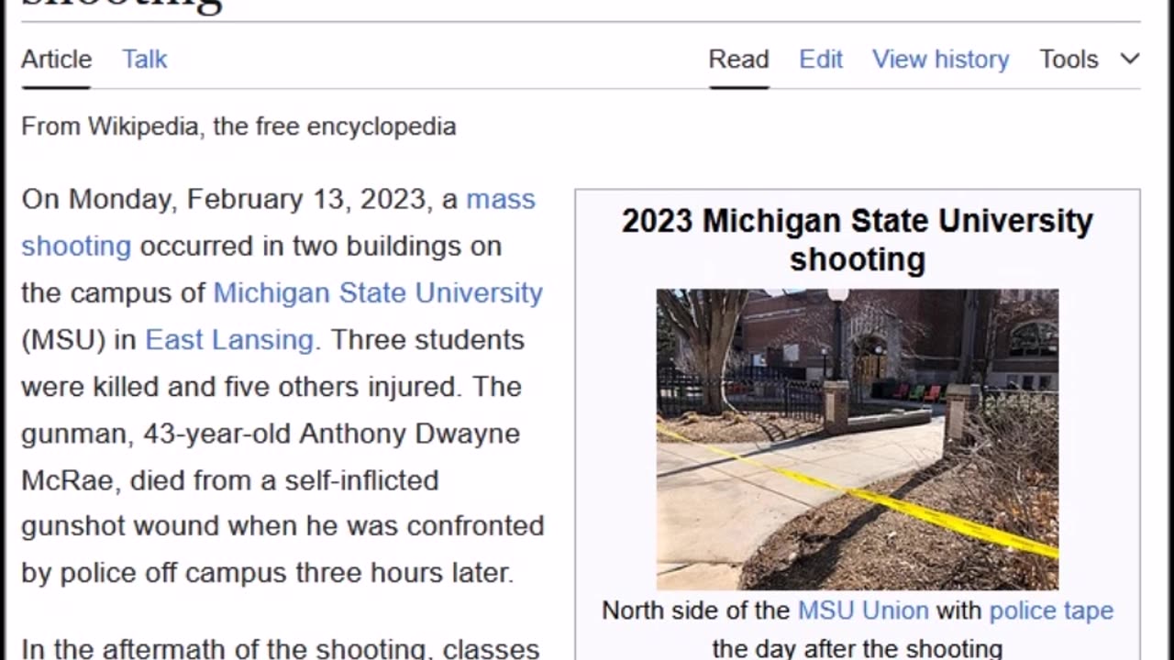This screenshot has width=1174, height=660.
Task: Click the text 'by police off campus three hours later.'
Action: pyautogui.click(x=268, y=574)
